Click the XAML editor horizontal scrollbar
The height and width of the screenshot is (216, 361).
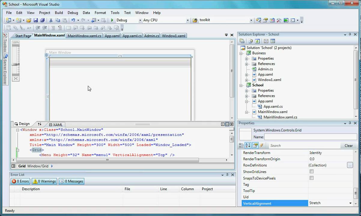(x=107, y=160)
